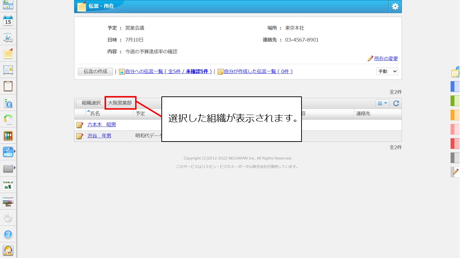Click the NEOJAPAN copyright notice
This screenshot has height=258, width=460.
(x=238, y=158)
